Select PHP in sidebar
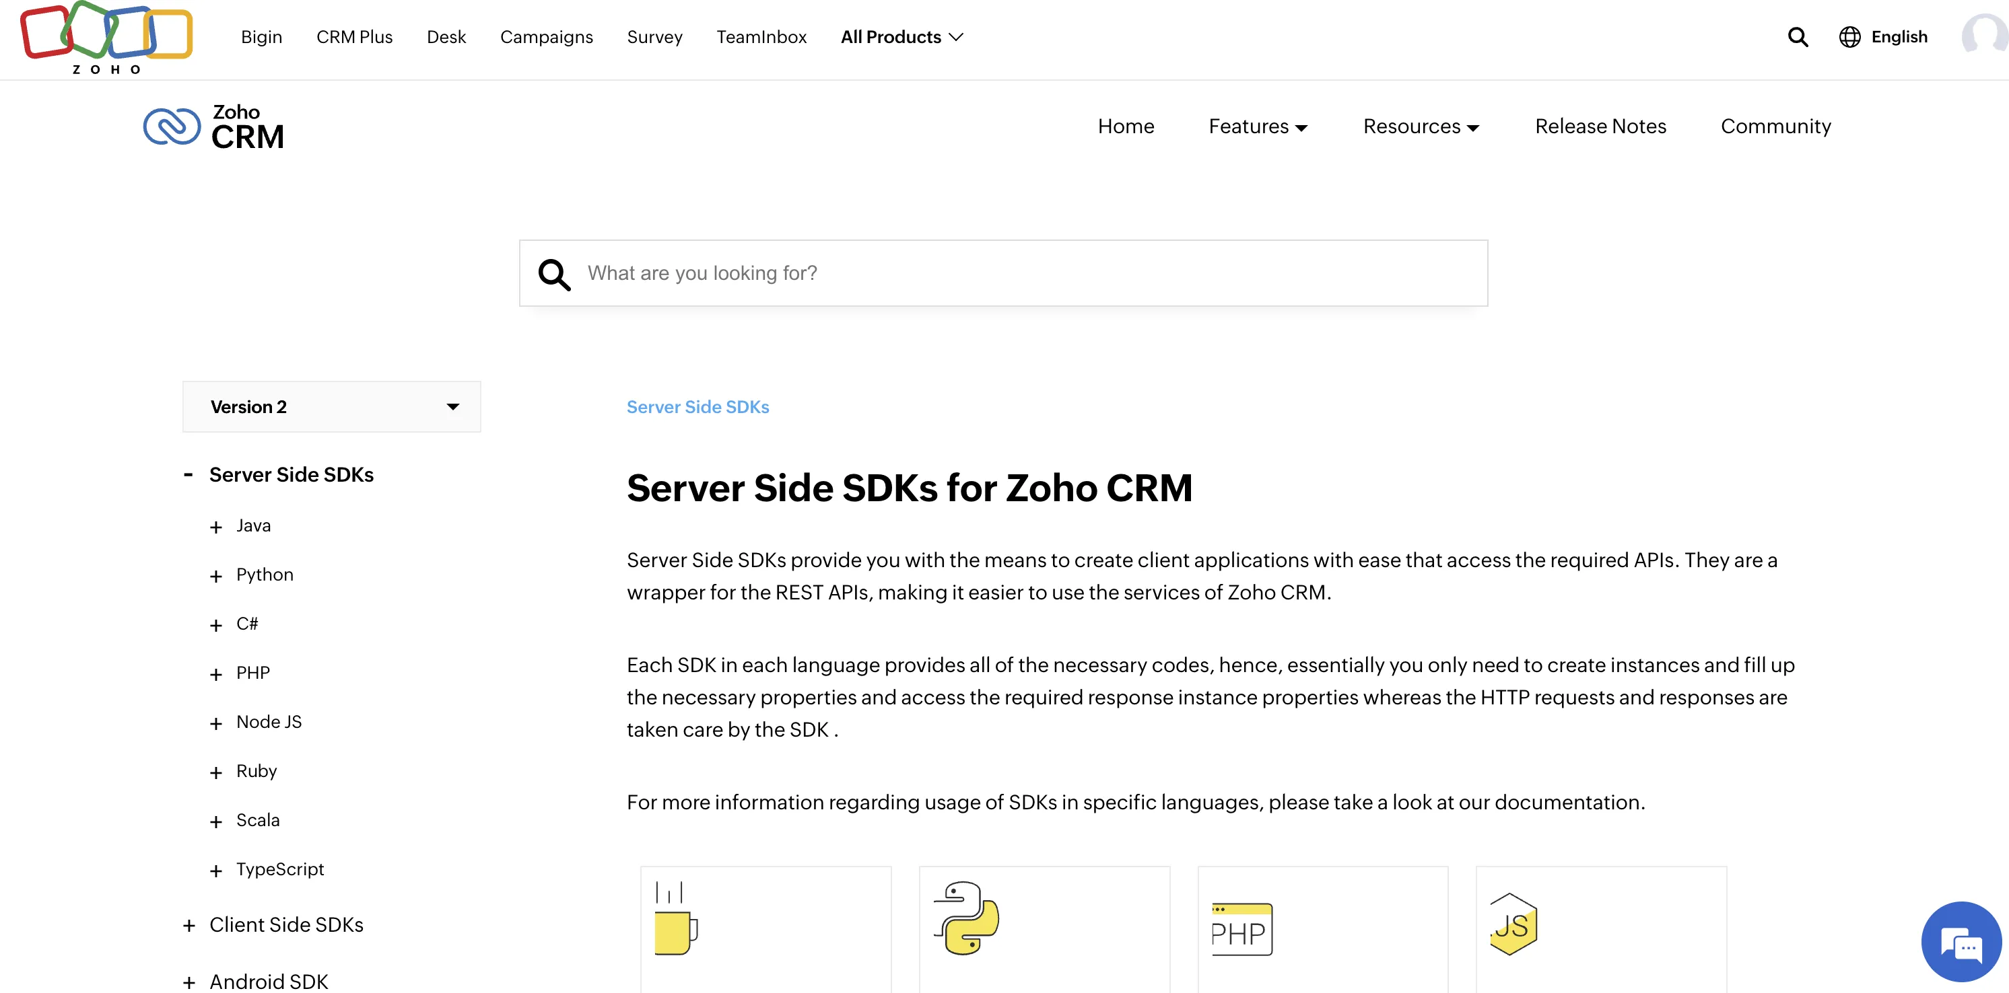2009x993 pixels. coord(252,673)
